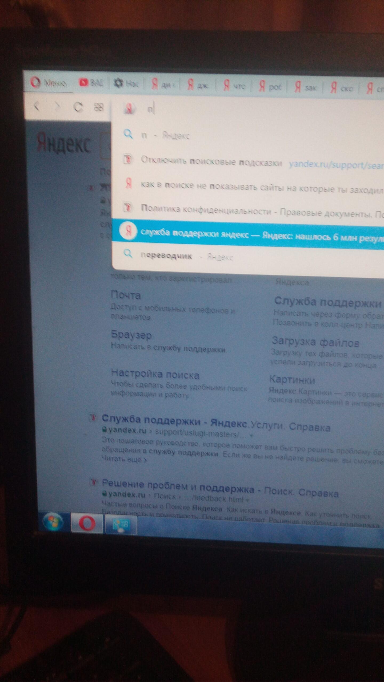This screenshot has height=682, width=384.
Task: Open the "Браузер" link
Action: pyautogui.click(x=131, y=335)
